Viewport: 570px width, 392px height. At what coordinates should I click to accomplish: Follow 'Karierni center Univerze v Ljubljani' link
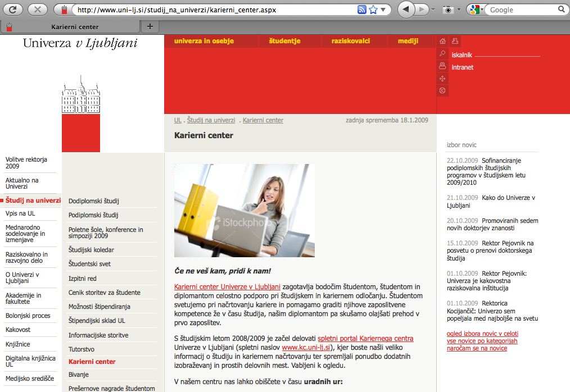(227, 286)
